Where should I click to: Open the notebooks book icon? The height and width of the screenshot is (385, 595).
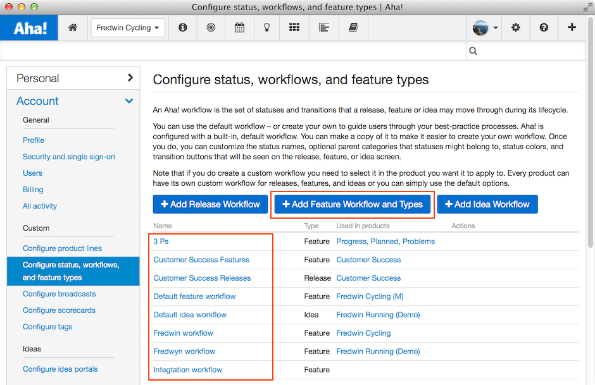point(353,28)
